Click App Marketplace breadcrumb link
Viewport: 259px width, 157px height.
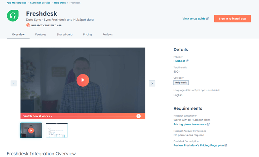[16, 3]
